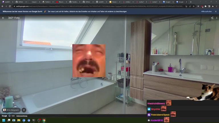Dismiss the Google Earth welcome banner
The width and height of the screenshot is (219, 123).
click(x=216, y=12)
